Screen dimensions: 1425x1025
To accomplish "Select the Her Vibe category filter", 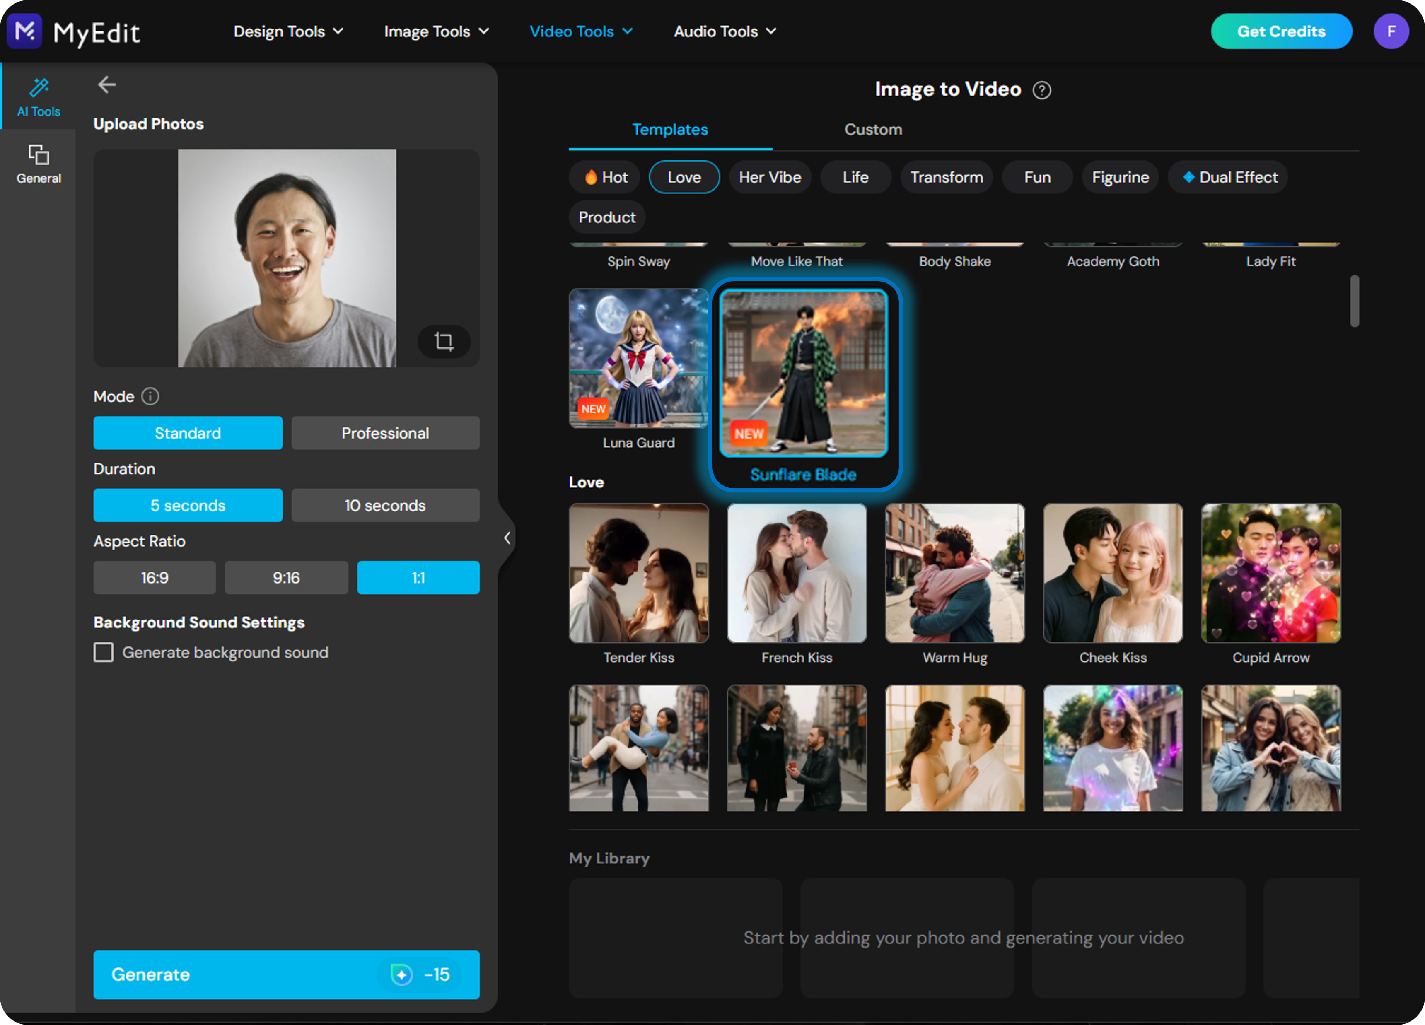I will click(770, 177).
